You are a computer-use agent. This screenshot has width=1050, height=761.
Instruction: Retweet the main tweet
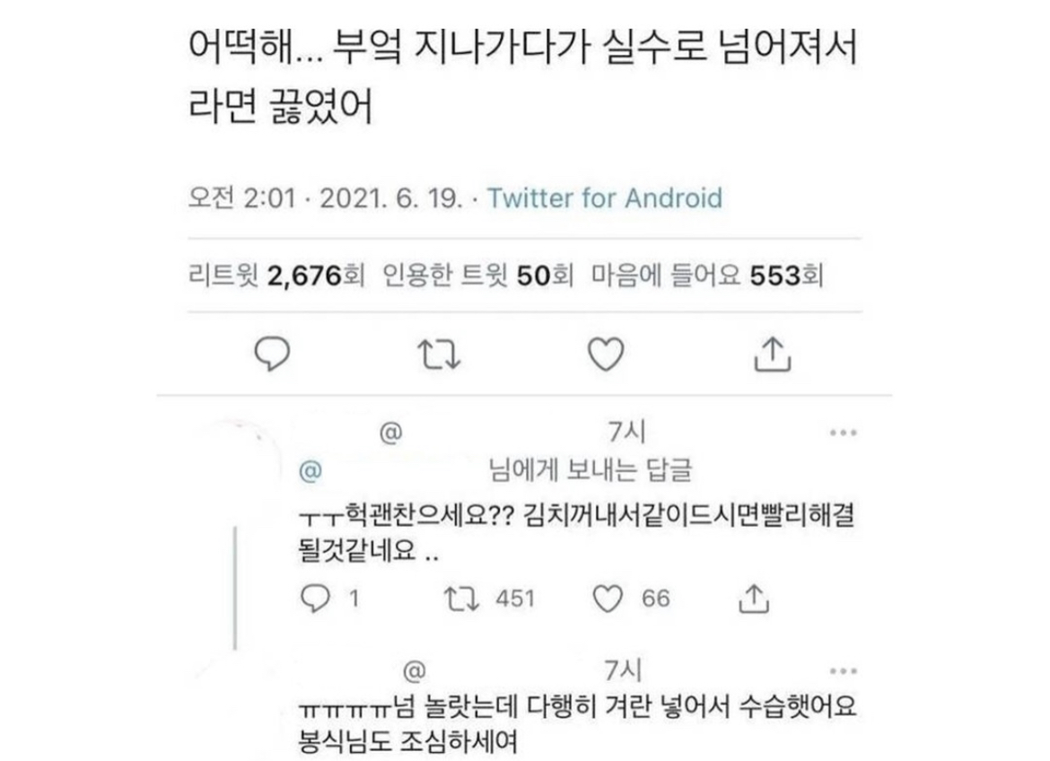[x=441, y=354]
